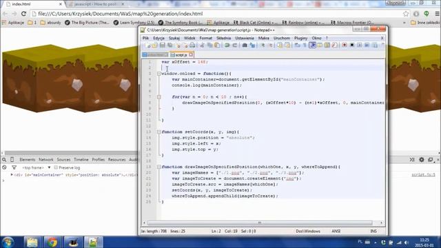Click Synchronize vertical scrolling icon
Image resolution: width=441 pixels, height=248 pixels.
280,45
